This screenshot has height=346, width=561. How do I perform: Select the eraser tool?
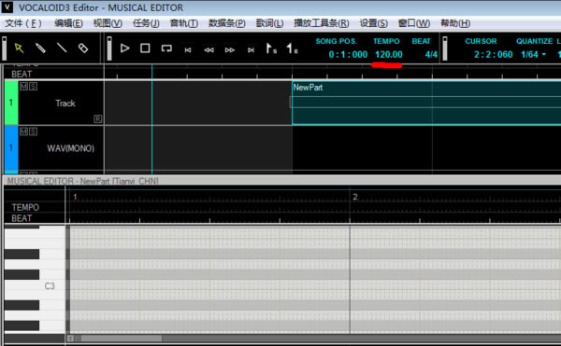83,48
